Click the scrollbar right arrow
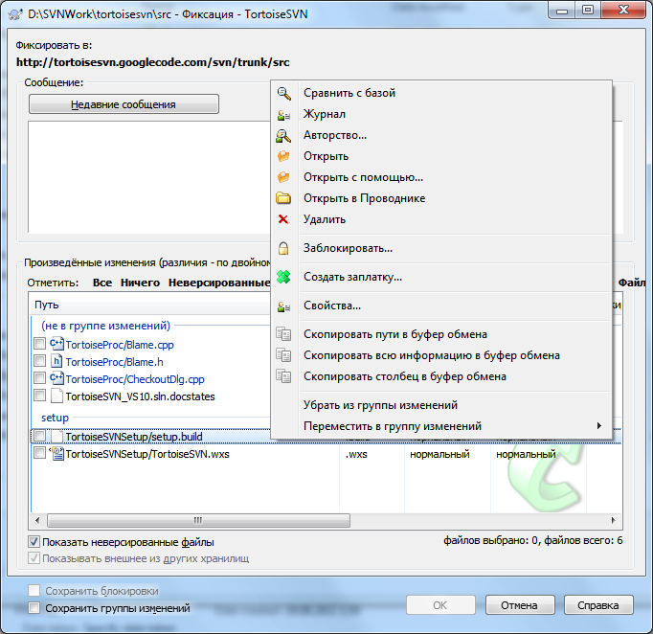Viewport: 653px width, 634px height. click(x=613, y=520)
